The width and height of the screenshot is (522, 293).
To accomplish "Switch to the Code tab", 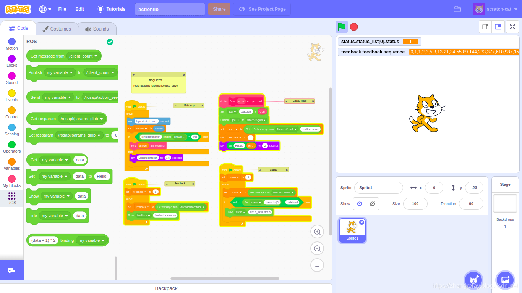I will click(18, 28).
